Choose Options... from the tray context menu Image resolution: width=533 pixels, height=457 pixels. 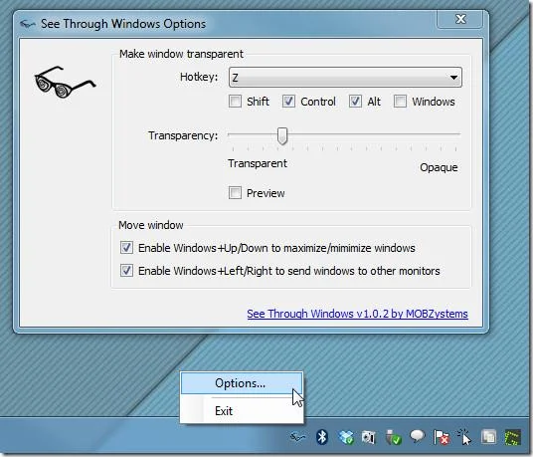point(241,383)
